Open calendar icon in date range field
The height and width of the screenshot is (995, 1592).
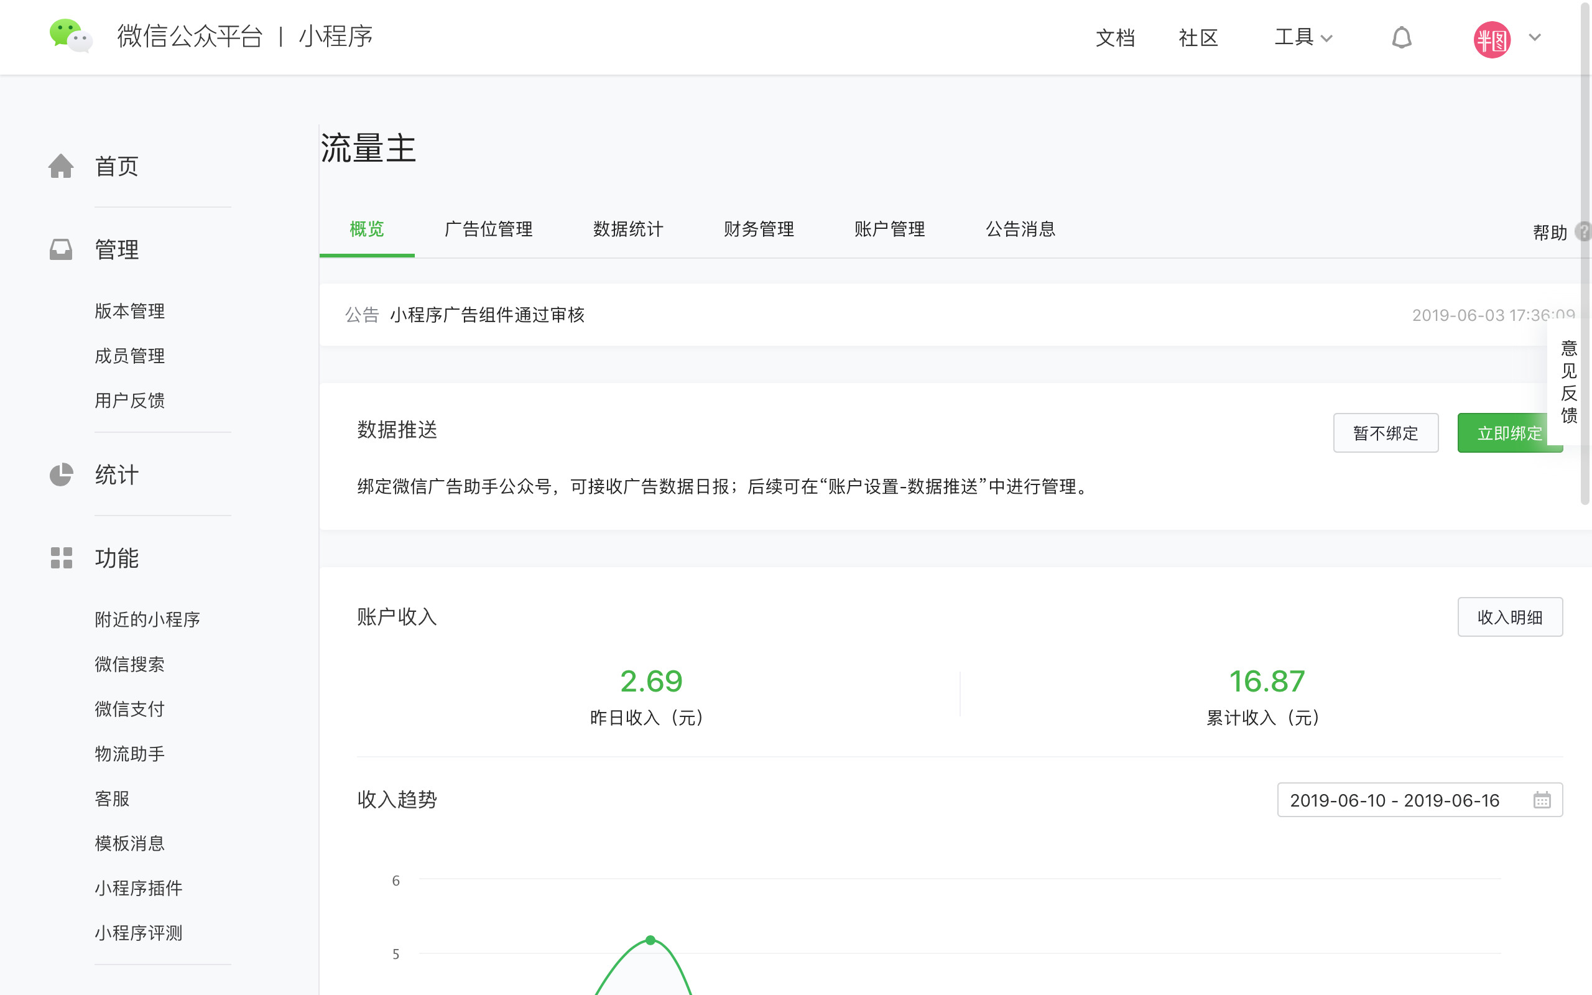[1542, 800]
